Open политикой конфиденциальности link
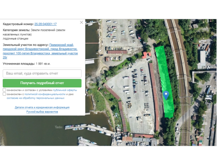The width and height of the screenshot is (220, 165). pyautogui.click(x=45, y=94)
